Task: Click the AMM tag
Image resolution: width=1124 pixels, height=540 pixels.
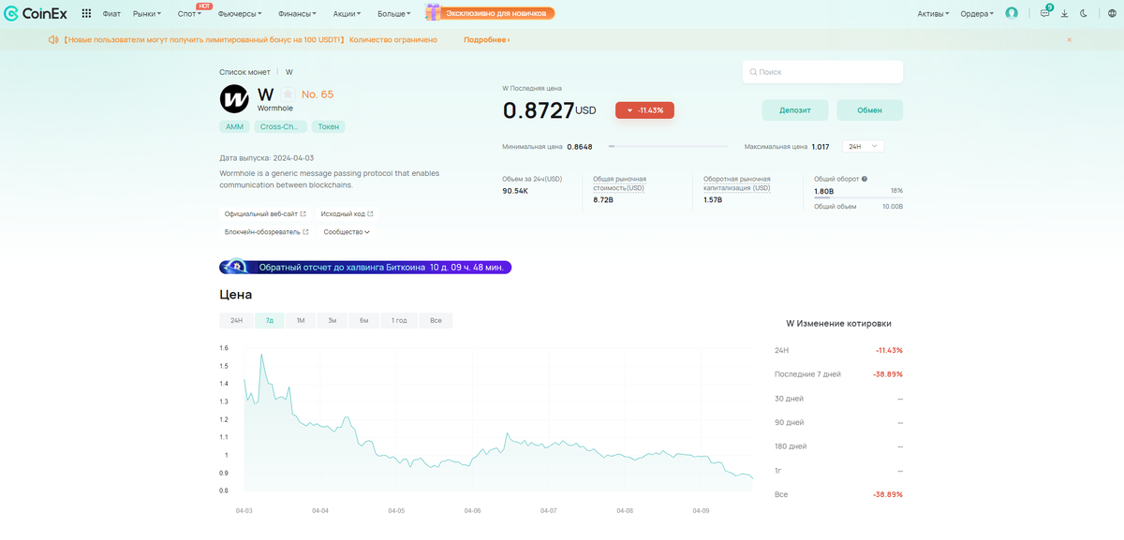Action: pyautogui.click(x=234, y=126)
